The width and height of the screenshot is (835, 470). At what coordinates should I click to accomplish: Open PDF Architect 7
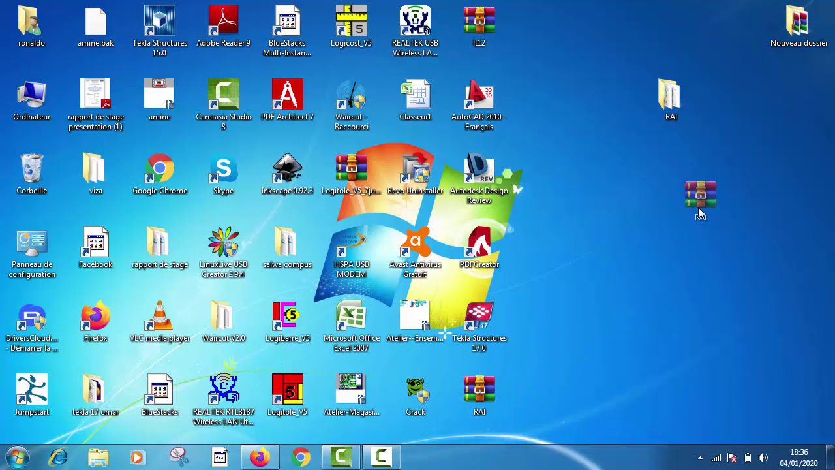coord(287,95)
